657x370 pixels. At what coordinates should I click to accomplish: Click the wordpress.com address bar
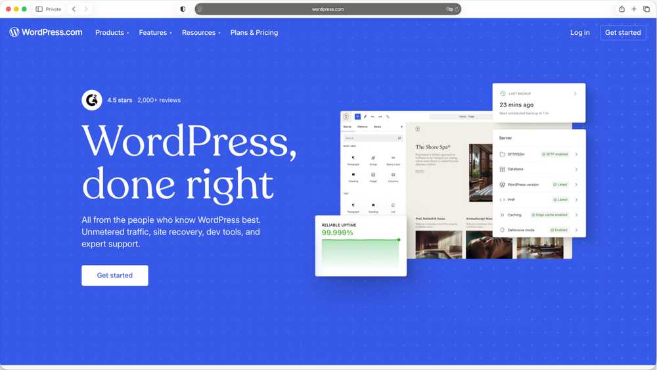(328, 9)
